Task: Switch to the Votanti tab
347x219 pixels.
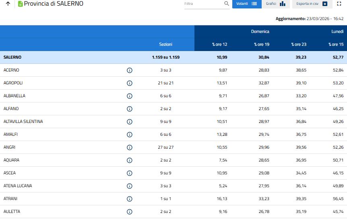Action: pyautogui.click(x=246, y=4)
